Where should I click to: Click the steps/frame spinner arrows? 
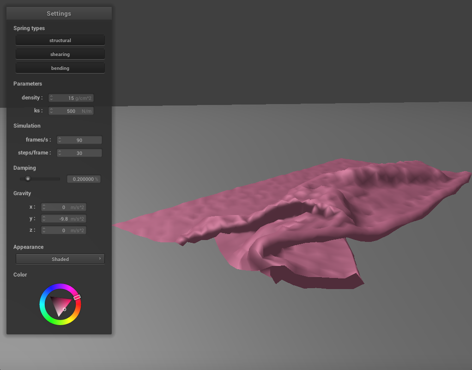click(x=60, y=153)
